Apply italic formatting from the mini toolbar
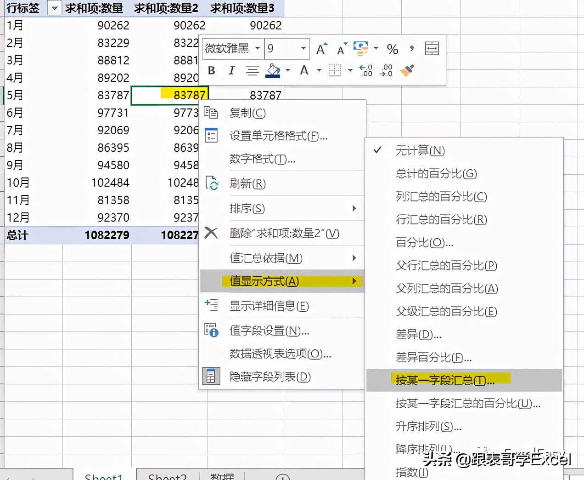 coord(231,70)
